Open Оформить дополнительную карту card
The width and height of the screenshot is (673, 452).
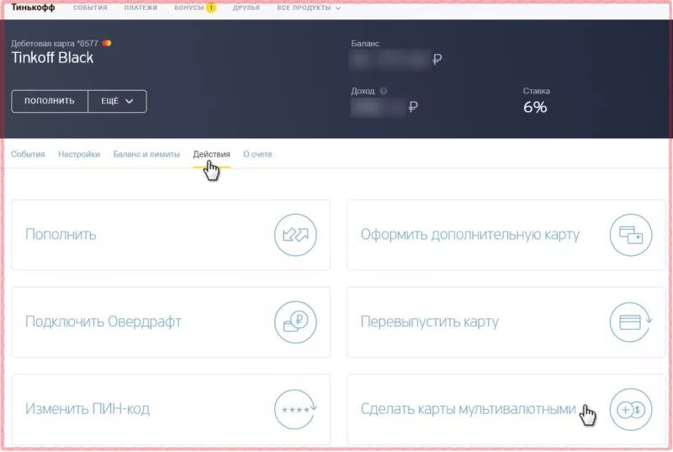pos(506,235)
